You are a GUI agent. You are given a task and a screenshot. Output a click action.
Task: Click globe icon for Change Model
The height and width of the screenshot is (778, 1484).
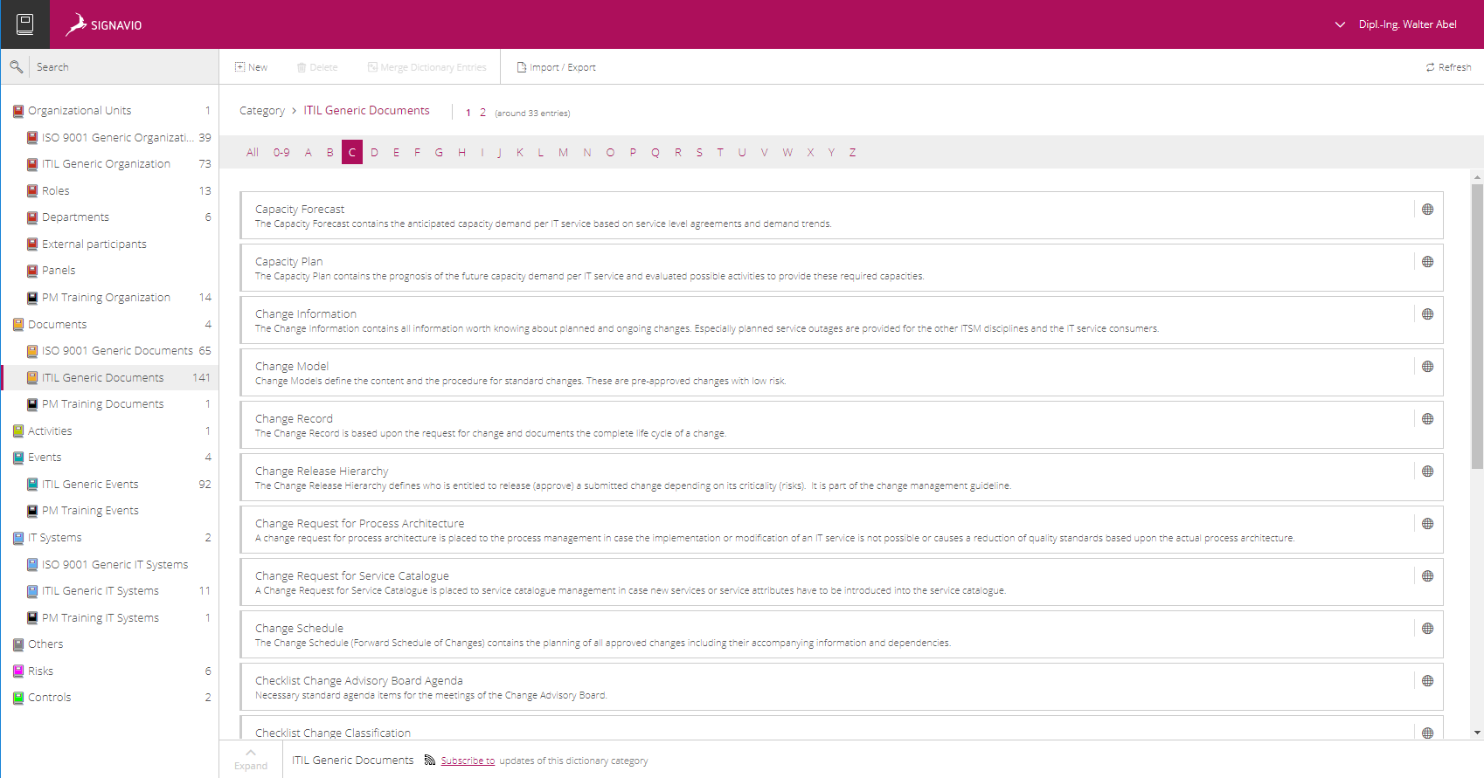[x=1427, y=367]
